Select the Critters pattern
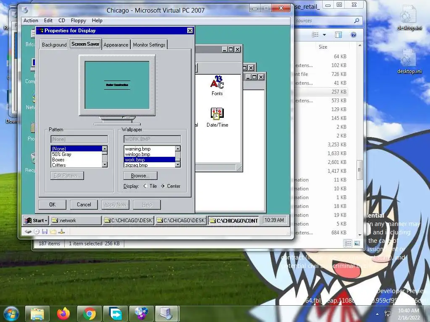The width and height of the screenshot is (430, 322). [x=76, y=165]
